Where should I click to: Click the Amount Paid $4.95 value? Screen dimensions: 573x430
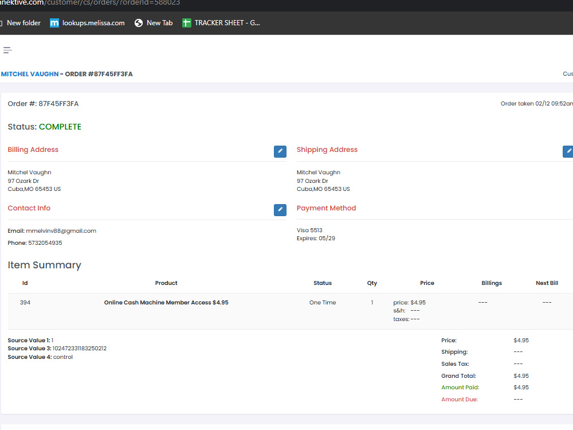(521, 387)
